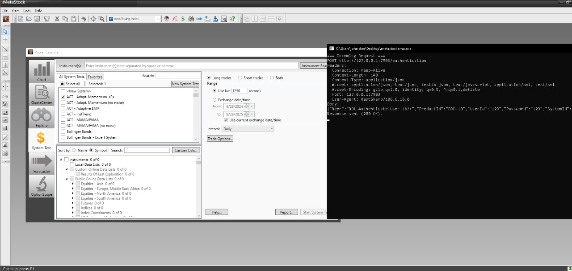Open the Interval dropdown set to Daily

coord(248,129)
